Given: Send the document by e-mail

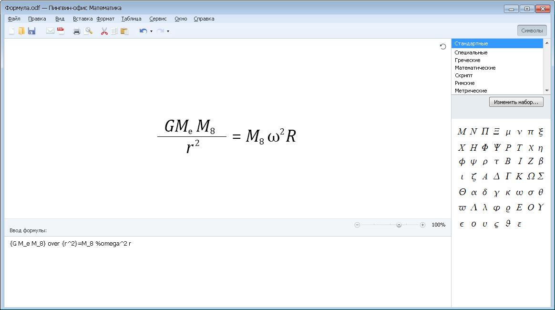Looking at the screenshot, I should click(50, 31).
